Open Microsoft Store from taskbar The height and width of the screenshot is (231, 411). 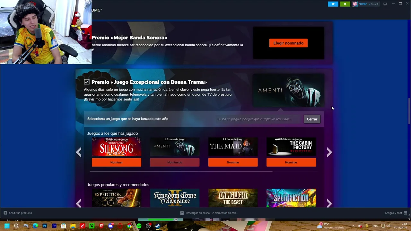(x=64, y=226)
